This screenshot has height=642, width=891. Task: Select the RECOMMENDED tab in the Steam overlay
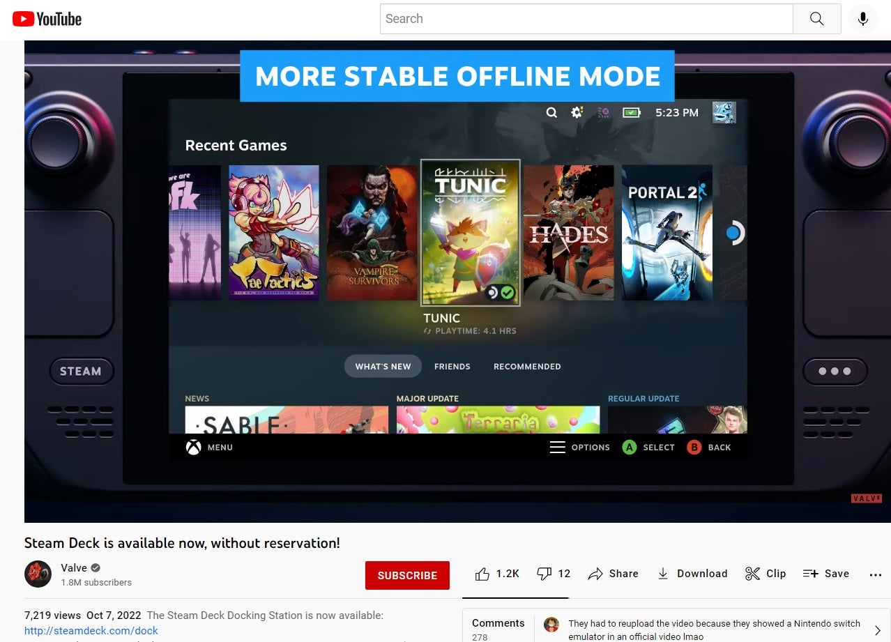(x=527, y=366)
